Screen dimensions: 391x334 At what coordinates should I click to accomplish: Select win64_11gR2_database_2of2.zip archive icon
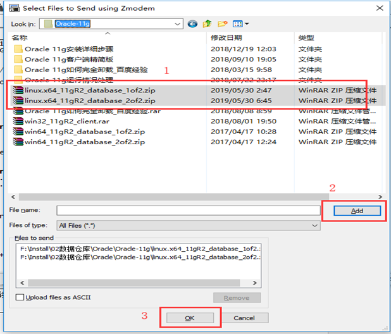pos(18,142)
